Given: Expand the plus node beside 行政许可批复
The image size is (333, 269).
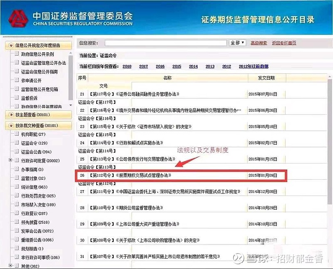Looking at the screenshot, I should [10, 160].
